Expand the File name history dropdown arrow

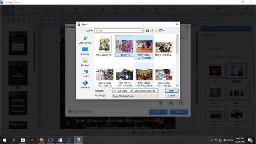click(x=157, y=91)
